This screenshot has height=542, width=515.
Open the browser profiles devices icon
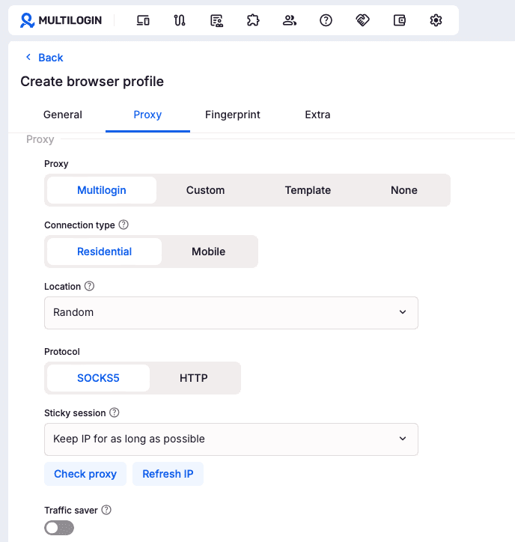pyautogui.click(x=143, y=20)
